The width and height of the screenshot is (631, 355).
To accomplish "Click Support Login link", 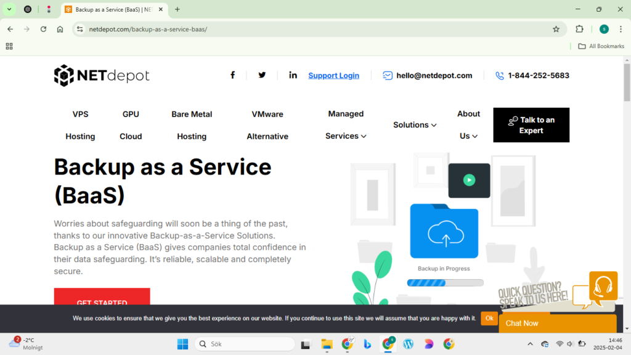I will [333, 76].
